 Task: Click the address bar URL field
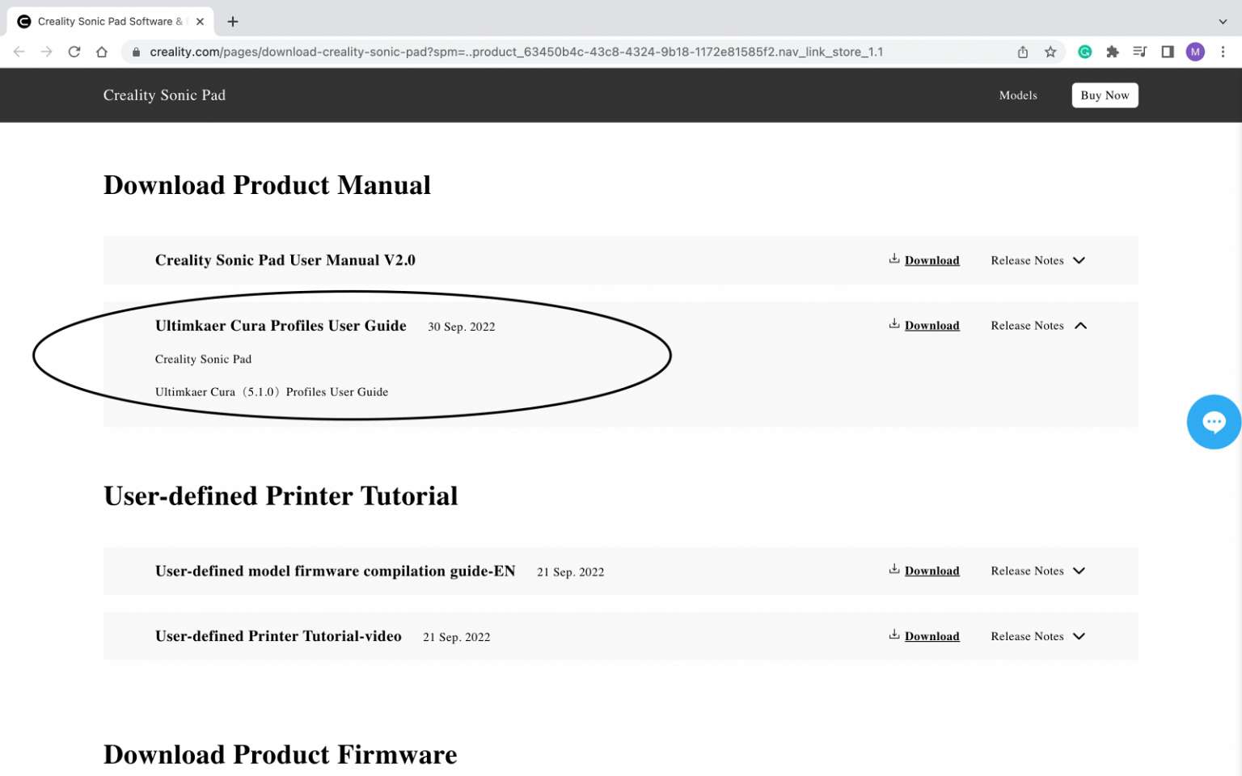pyautogui.click(x=517, y=52)
